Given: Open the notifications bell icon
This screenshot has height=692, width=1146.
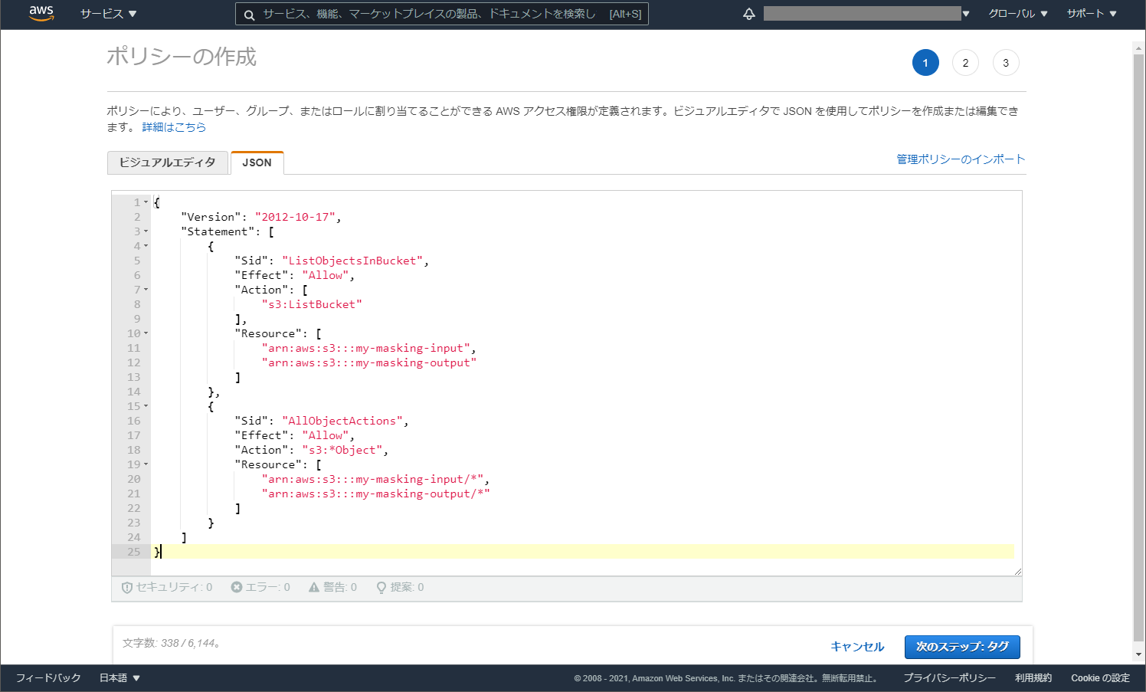Looking at the screenshot, I should coord(749,14).
